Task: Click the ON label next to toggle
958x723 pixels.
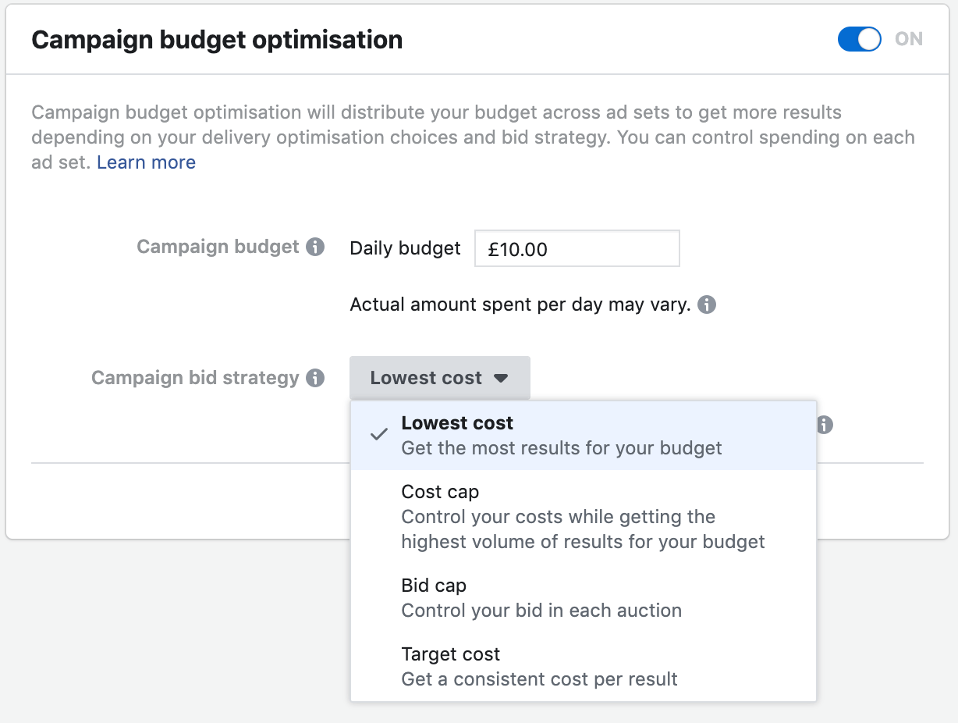Action: (909, 39)
